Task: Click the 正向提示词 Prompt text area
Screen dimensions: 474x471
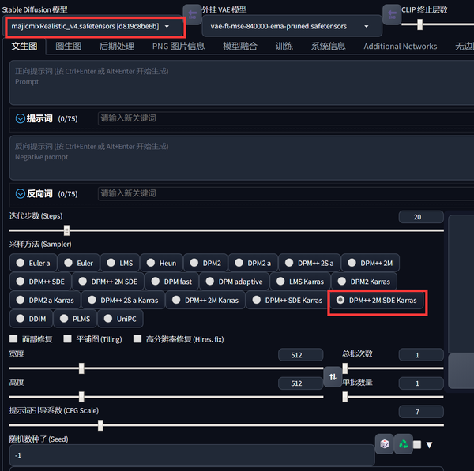Action: point(242,82)
